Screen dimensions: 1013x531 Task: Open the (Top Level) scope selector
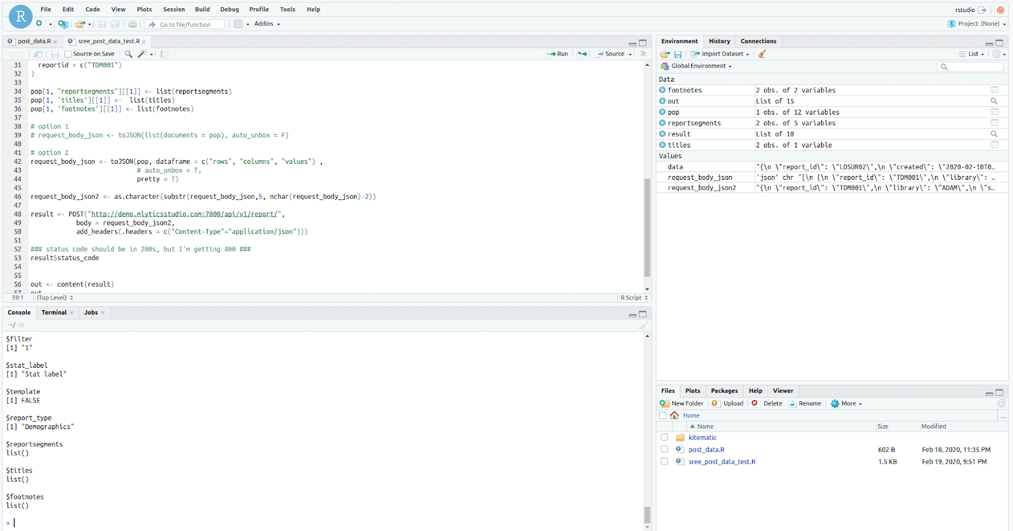click(x=54, y=297)
